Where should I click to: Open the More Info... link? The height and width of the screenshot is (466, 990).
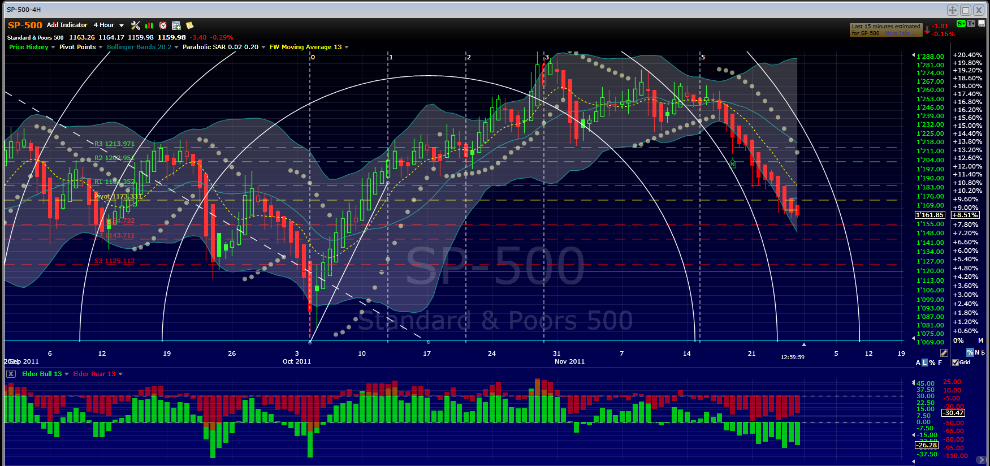900,33
